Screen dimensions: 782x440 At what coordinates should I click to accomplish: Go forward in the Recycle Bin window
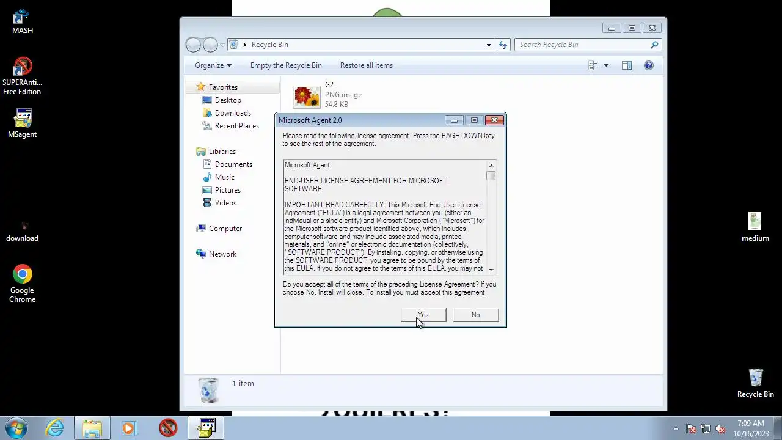click(210, 45)
